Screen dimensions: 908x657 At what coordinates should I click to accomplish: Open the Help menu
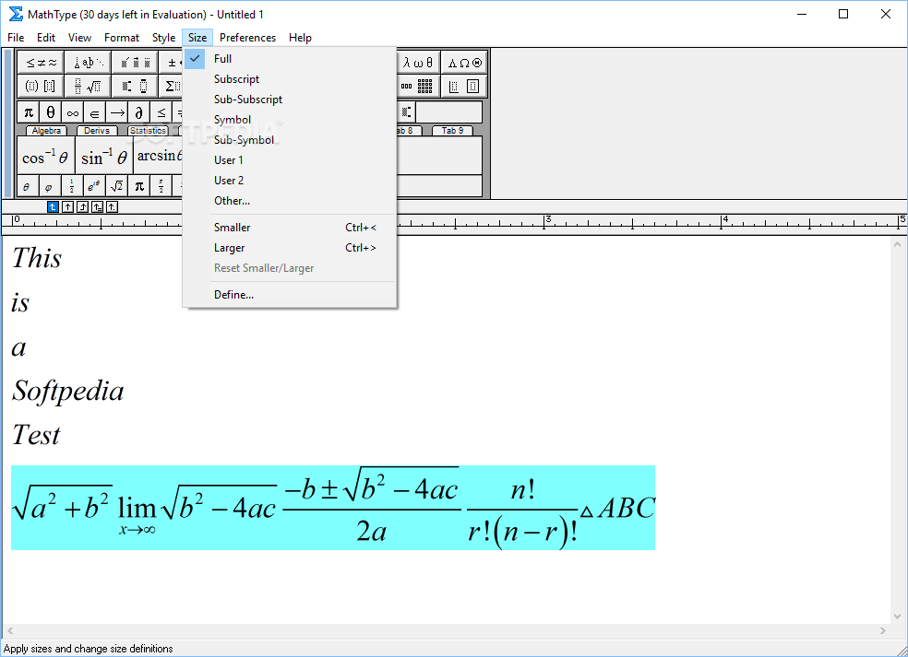point(300,38)
